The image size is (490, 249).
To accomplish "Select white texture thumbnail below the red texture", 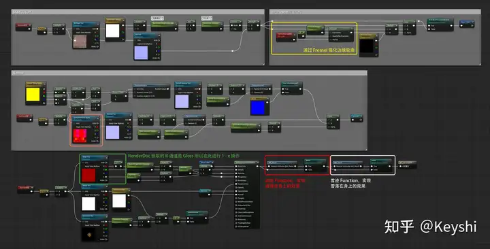I will coord(88,203).
